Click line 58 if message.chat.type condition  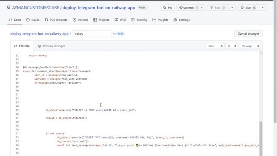coord(58,83)
